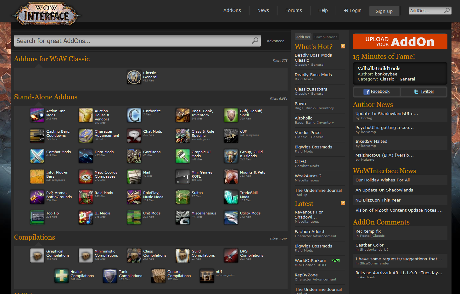This screenshot has width=460, height=294.
Task: Select the Utility Mods shark icon
Action: pos(231,217)
